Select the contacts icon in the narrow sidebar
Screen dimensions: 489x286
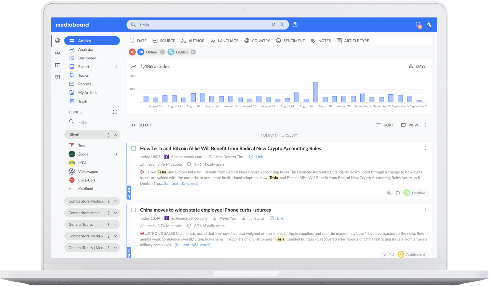58,53
